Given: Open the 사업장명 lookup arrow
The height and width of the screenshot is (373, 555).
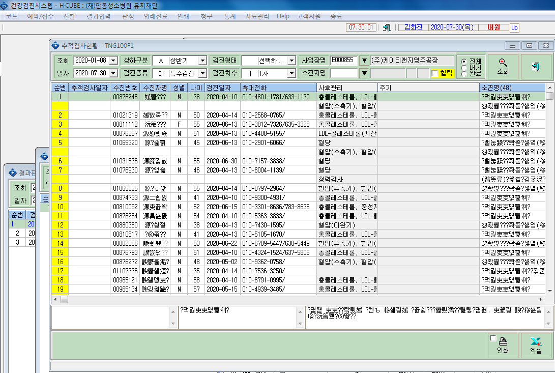Looking at the screenshot, I should click(364, 61).
